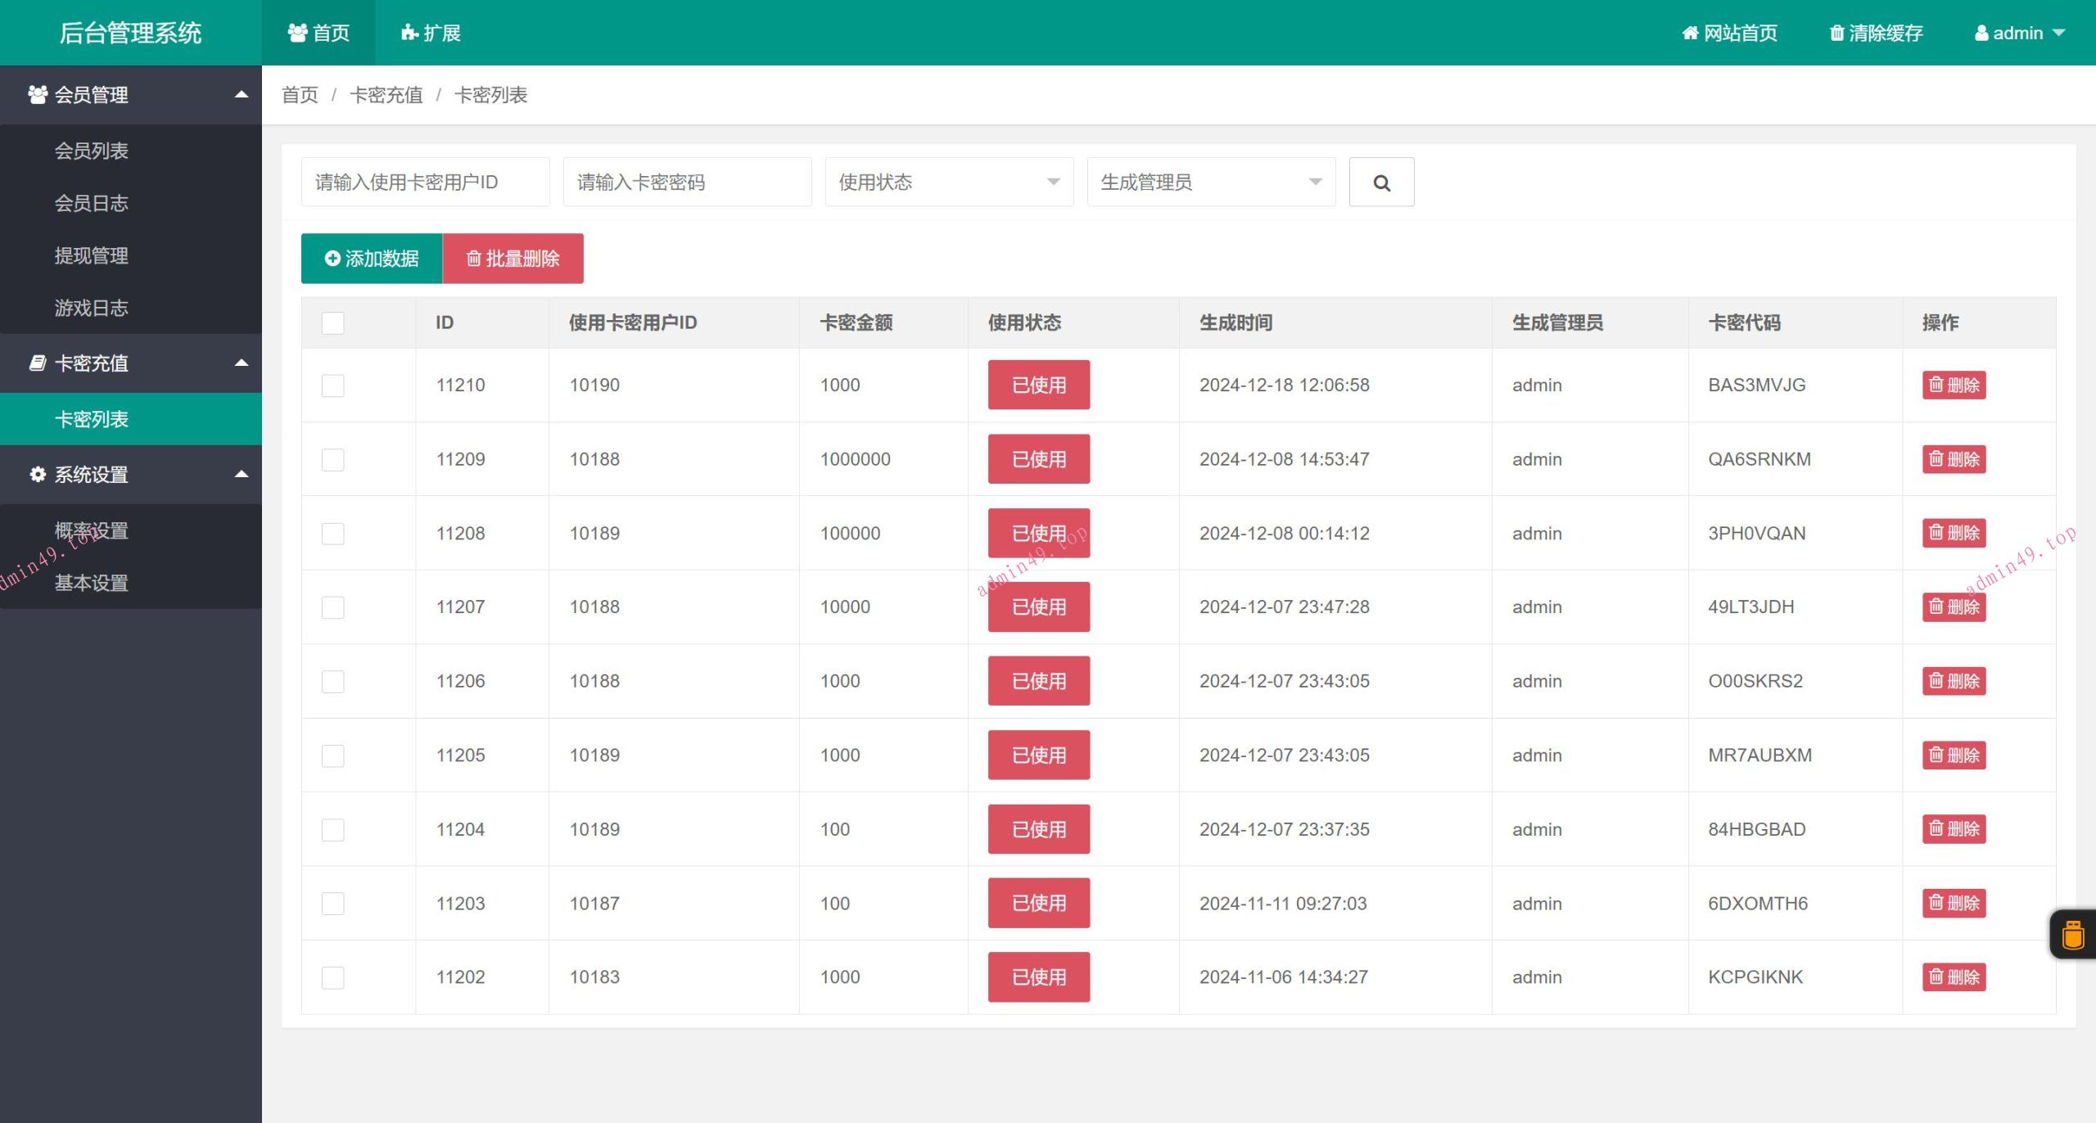Open the 使用状态 filter dropdown
2096x1123 pixels.
tap(948, 183)
